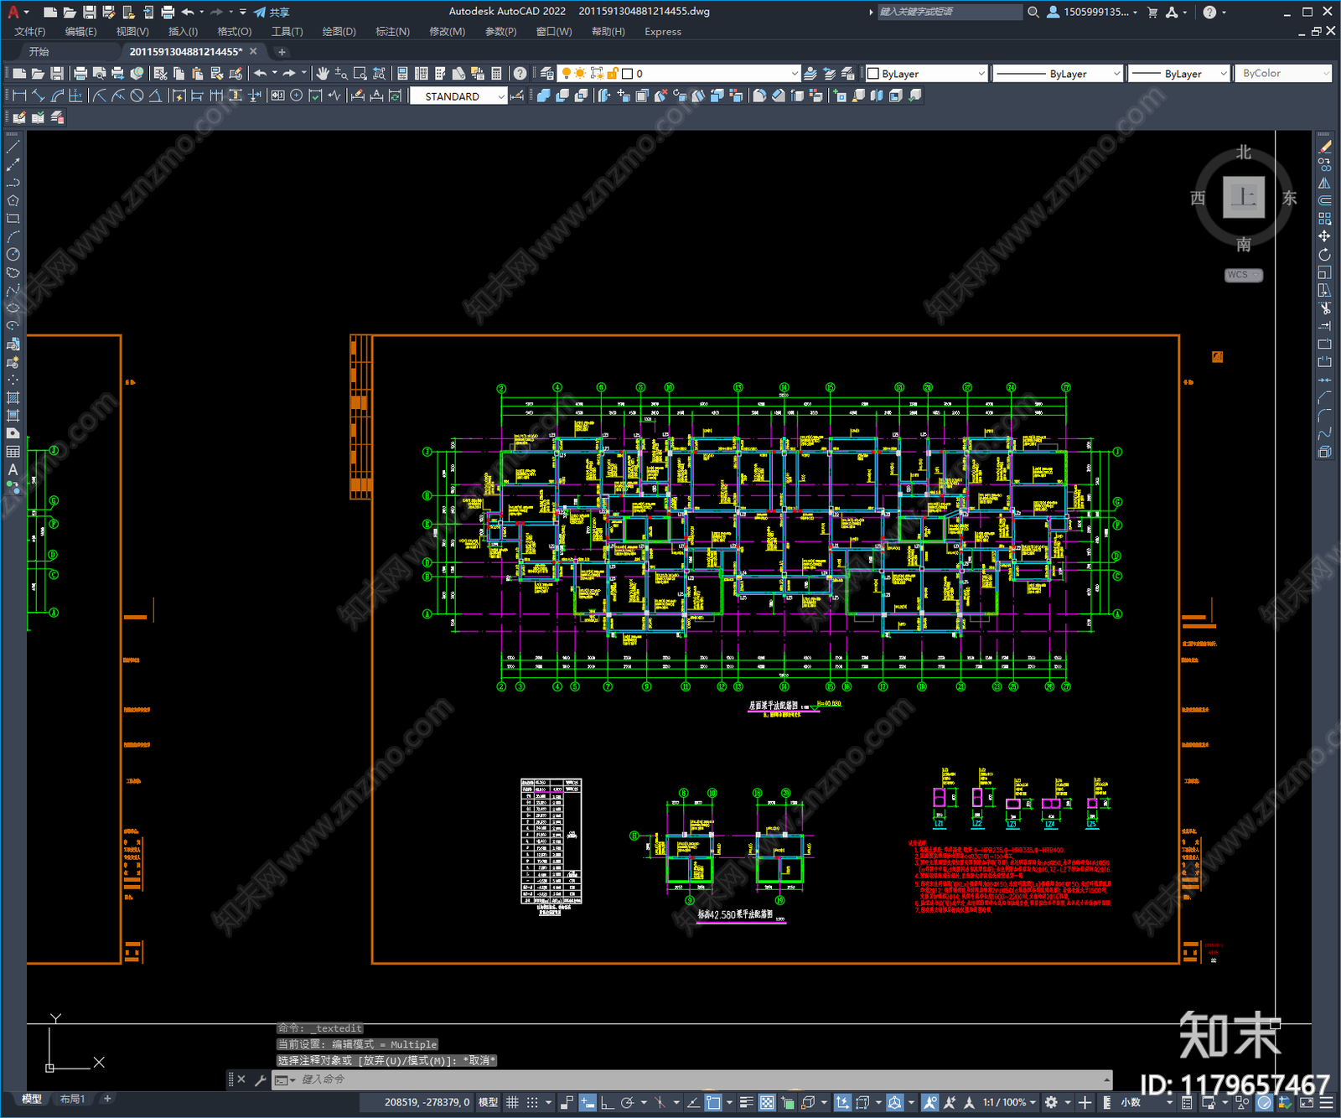Select the Multiline Text A tool
The width and height of the screenshot is (1341, 1118).
tap(13, 470)
